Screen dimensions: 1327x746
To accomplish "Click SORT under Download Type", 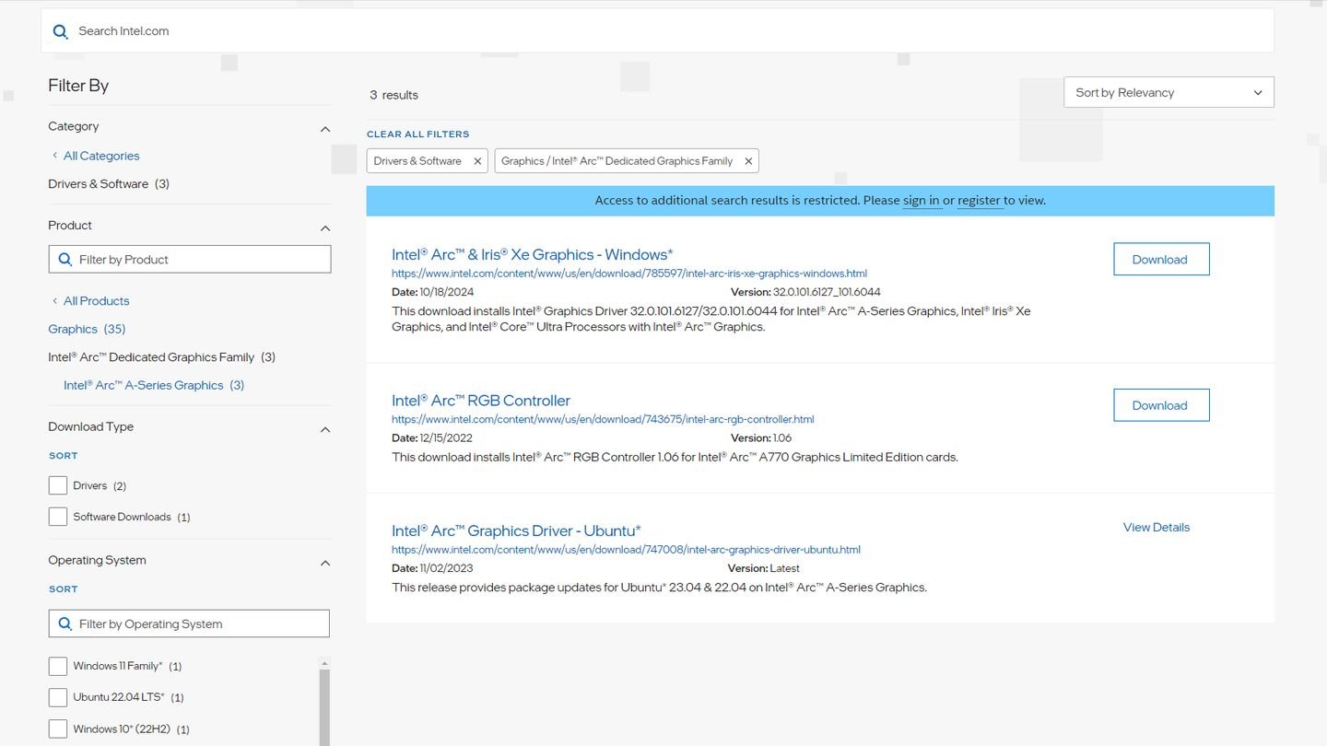I will point(64,456).
